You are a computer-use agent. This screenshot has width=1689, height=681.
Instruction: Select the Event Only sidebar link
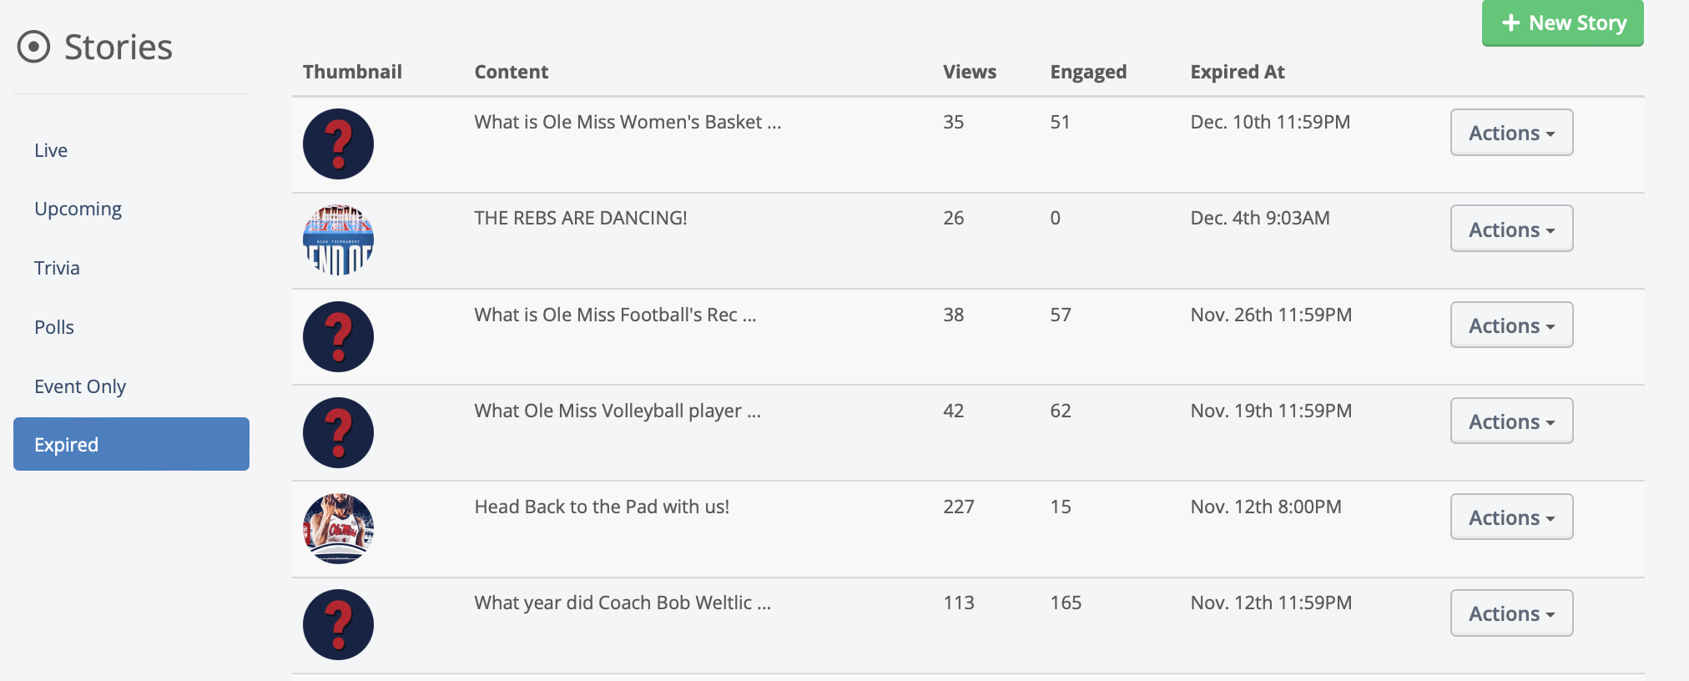[80, 386]
